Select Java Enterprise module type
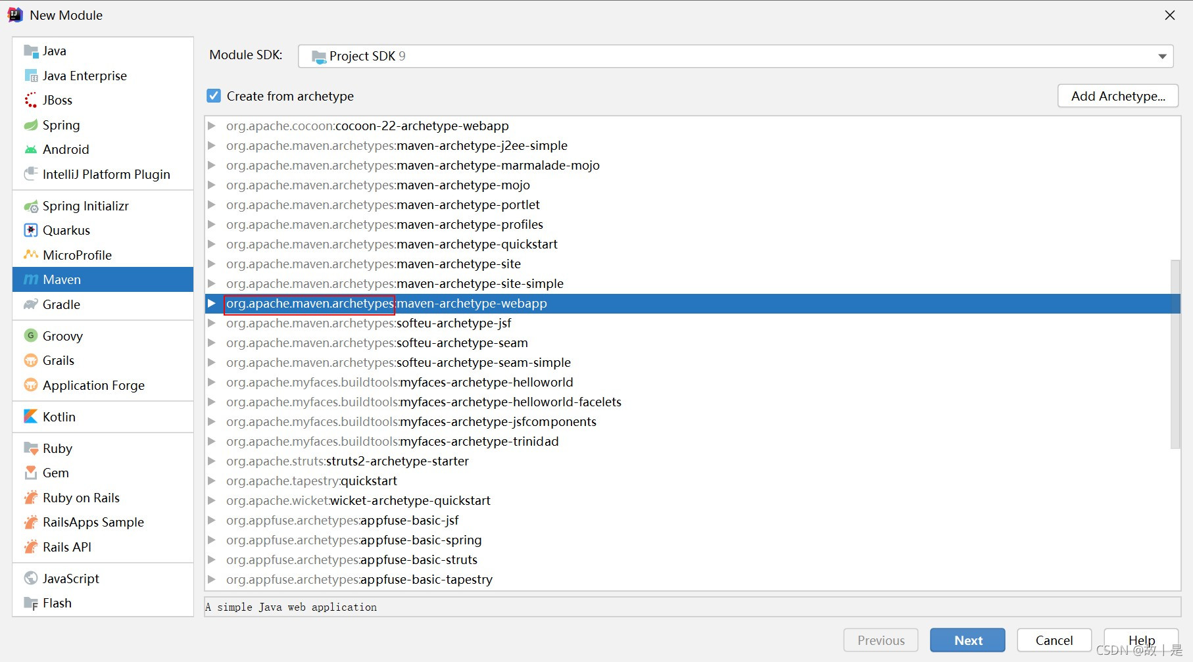Viewport: 1193px width, 662px height. point(103,76)
